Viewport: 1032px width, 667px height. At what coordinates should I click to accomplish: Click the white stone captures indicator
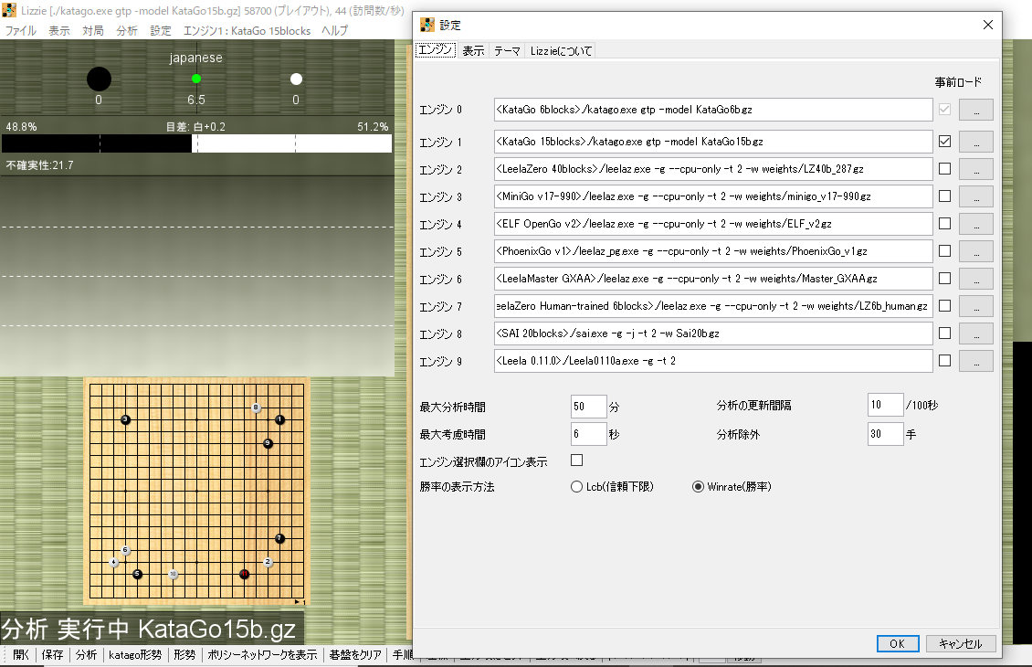[x=296, y=79]
